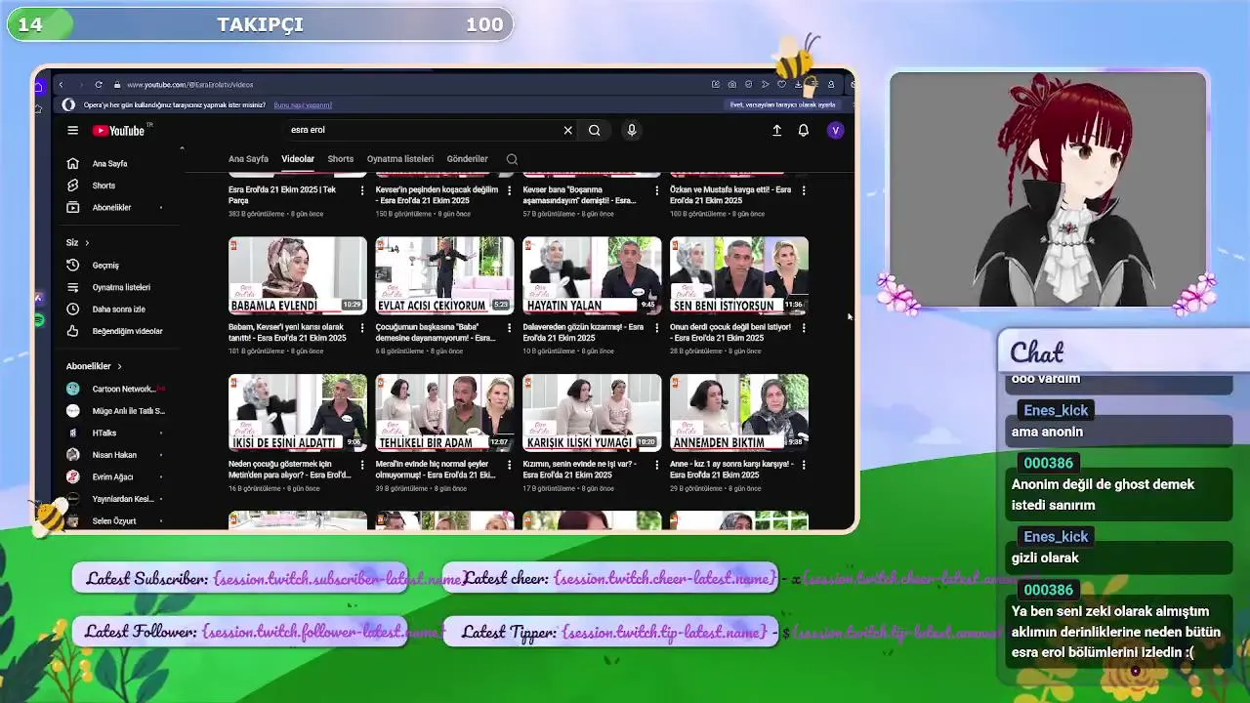Screen dimensions: 1250x703
Task: Play the EVLAT ACISI ÇEKİYORUM thumbnail
Action: (x=444, y=275)
